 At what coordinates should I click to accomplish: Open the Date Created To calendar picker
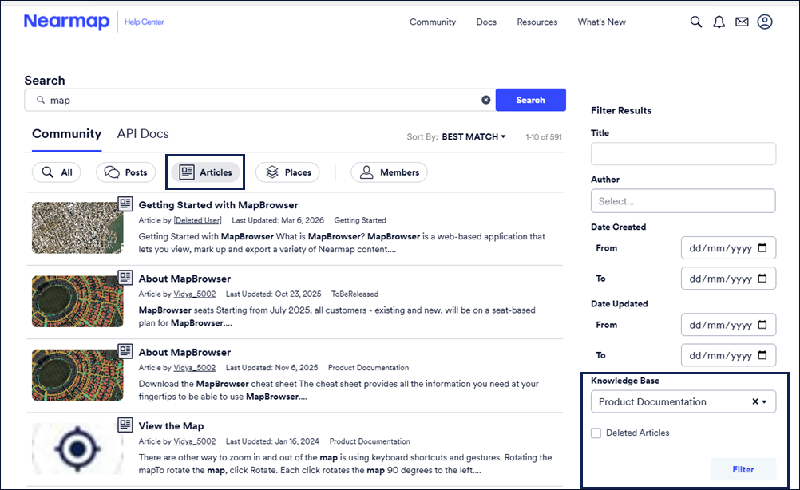762,279
